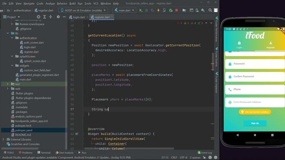
Task: Open Flutter Inspector side panel
Action: click(216, 83)
